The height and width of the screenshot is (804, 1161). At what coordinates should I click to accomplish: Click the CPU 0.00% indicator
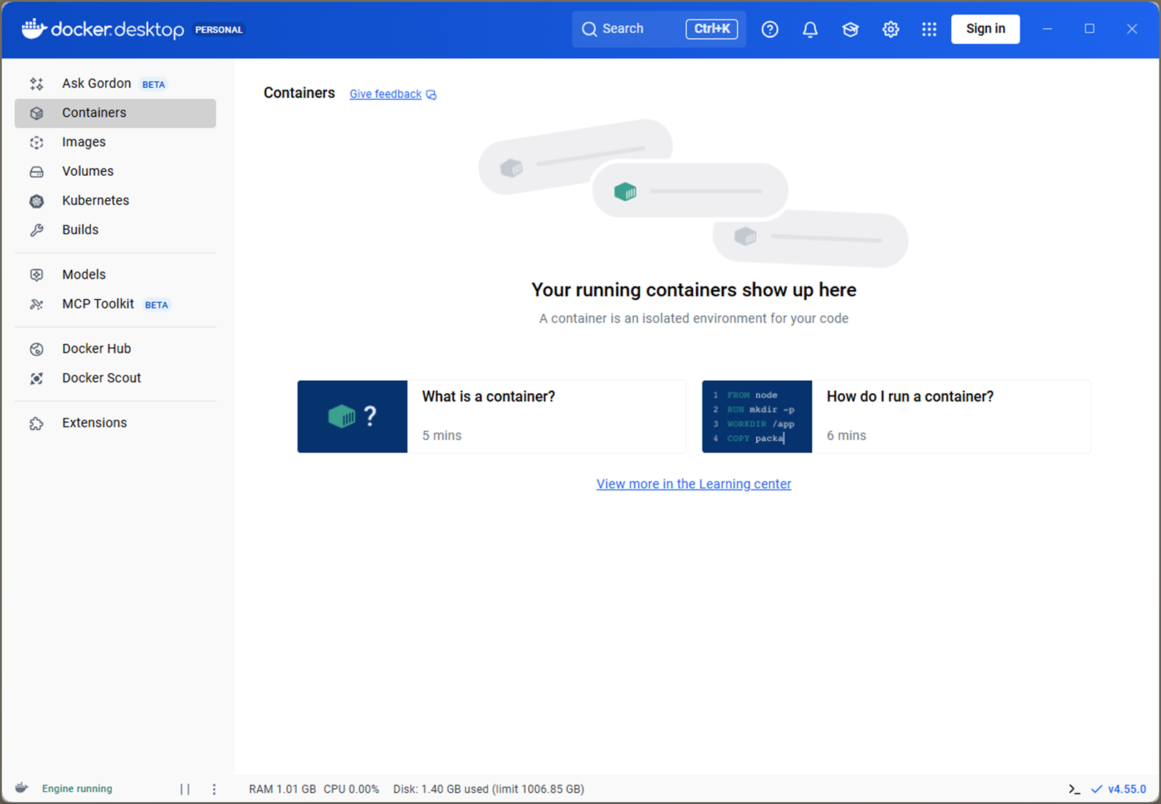[351, 789]
